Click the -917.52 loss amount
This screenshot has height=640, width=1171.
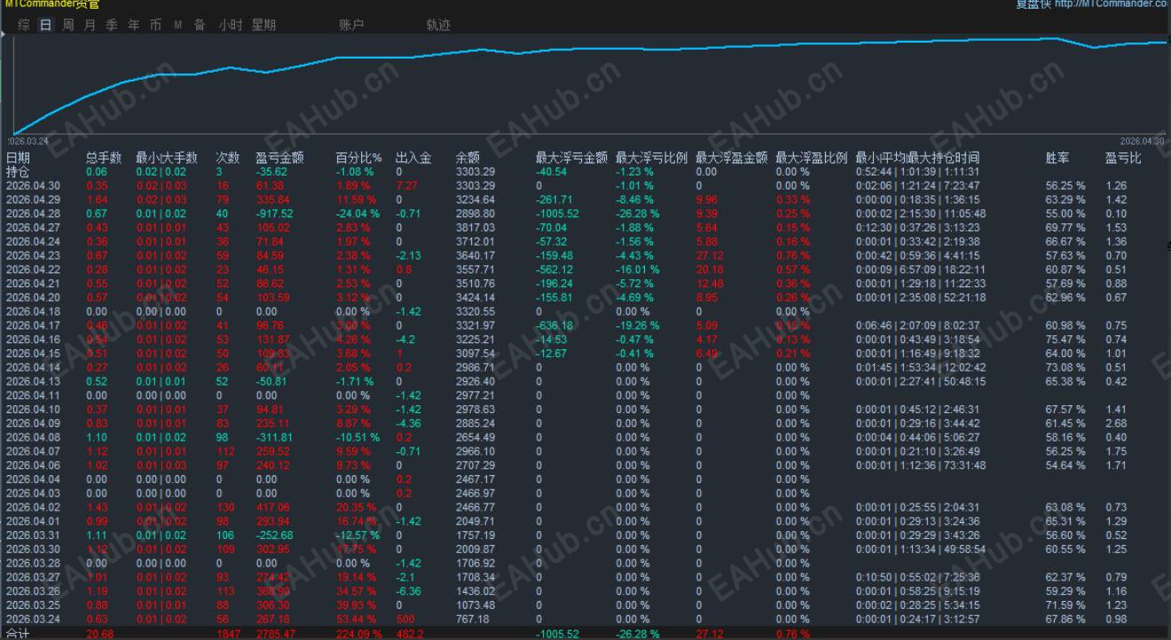click(x=273, y=214)
